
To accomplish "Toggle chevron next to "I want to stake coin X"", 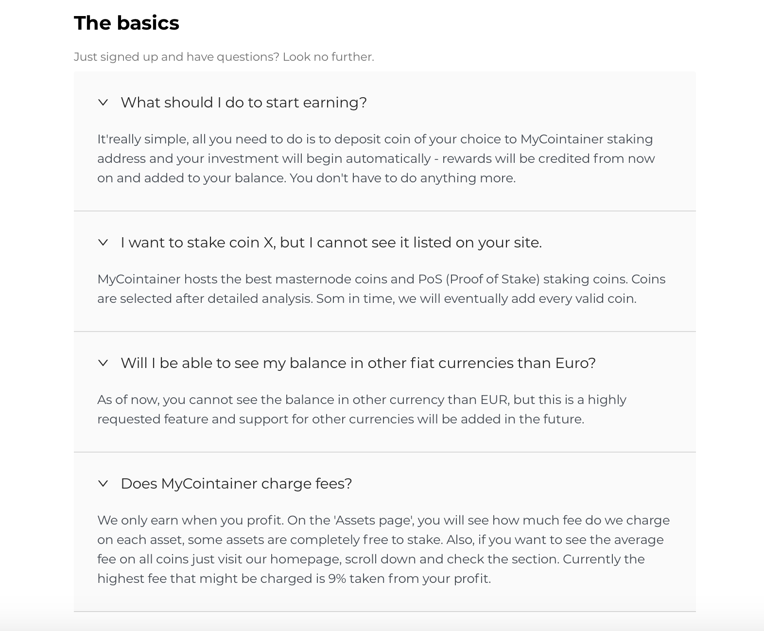I will click(x=103, y=243).
